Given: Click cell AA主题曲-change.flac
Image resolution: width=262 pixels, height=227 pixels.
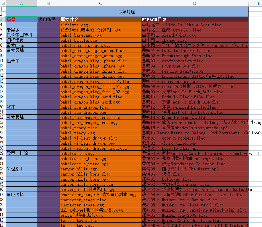Looking at the screenshot, I should (195, 40).
